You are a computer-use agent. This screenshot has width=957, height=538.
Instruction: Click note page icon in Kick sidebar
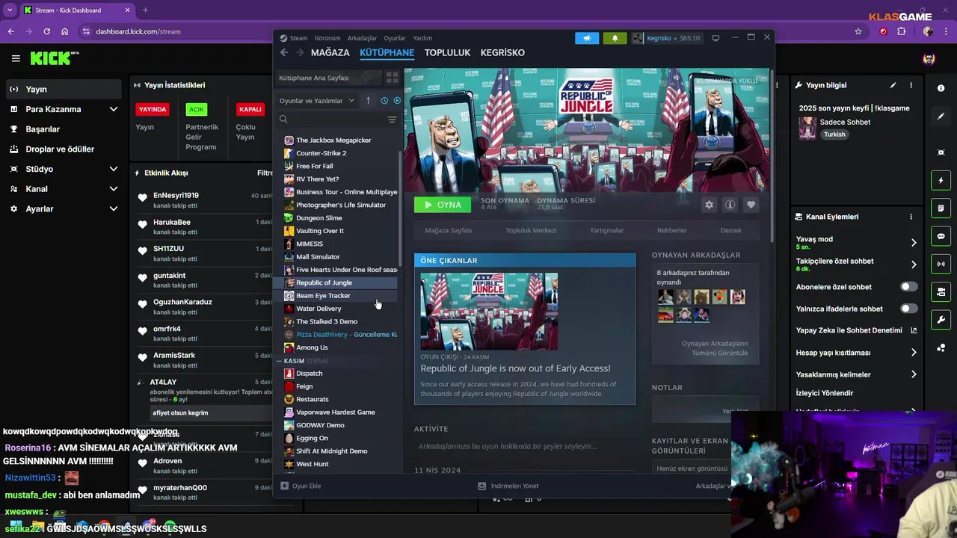click(941, 208)
